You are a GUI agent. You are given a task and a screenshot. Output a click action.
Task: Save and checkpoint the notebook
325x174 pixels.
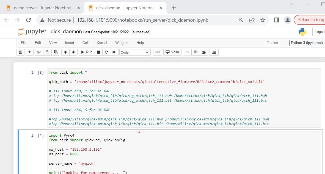pyautogui.click(x=20, y=52)
